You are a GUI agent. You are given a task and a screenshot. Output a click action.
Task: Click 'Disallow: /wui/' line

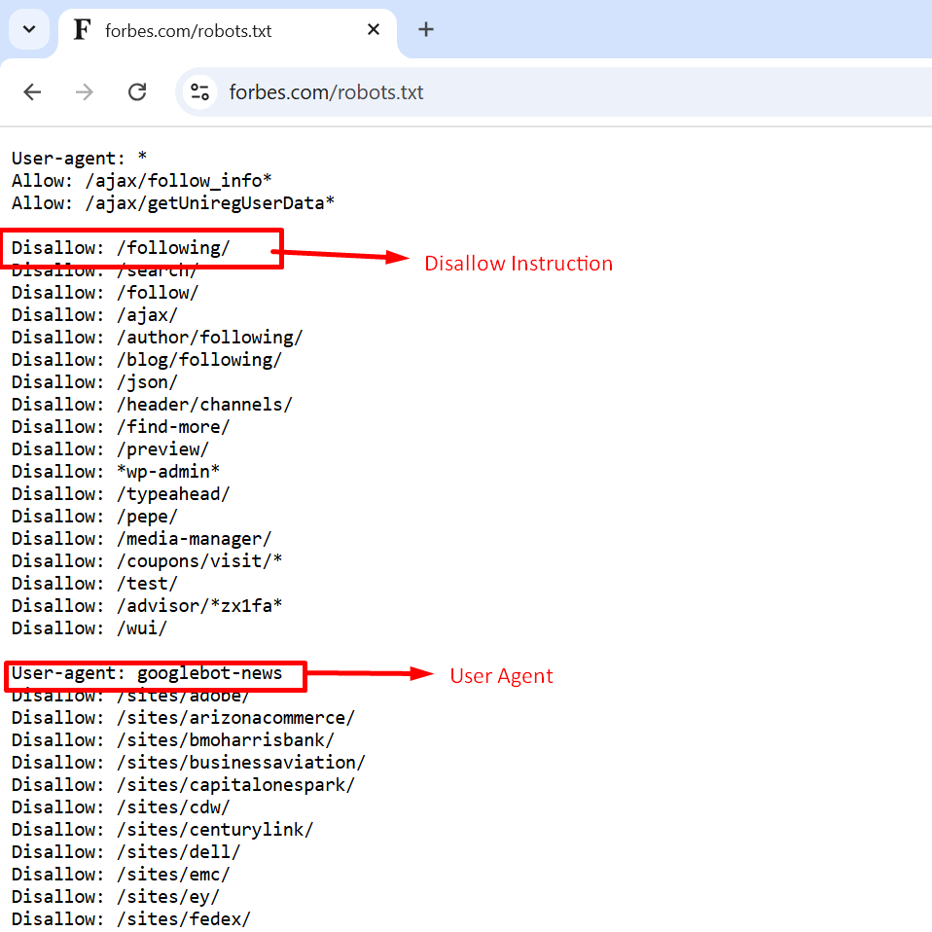[x=90, y=628]
